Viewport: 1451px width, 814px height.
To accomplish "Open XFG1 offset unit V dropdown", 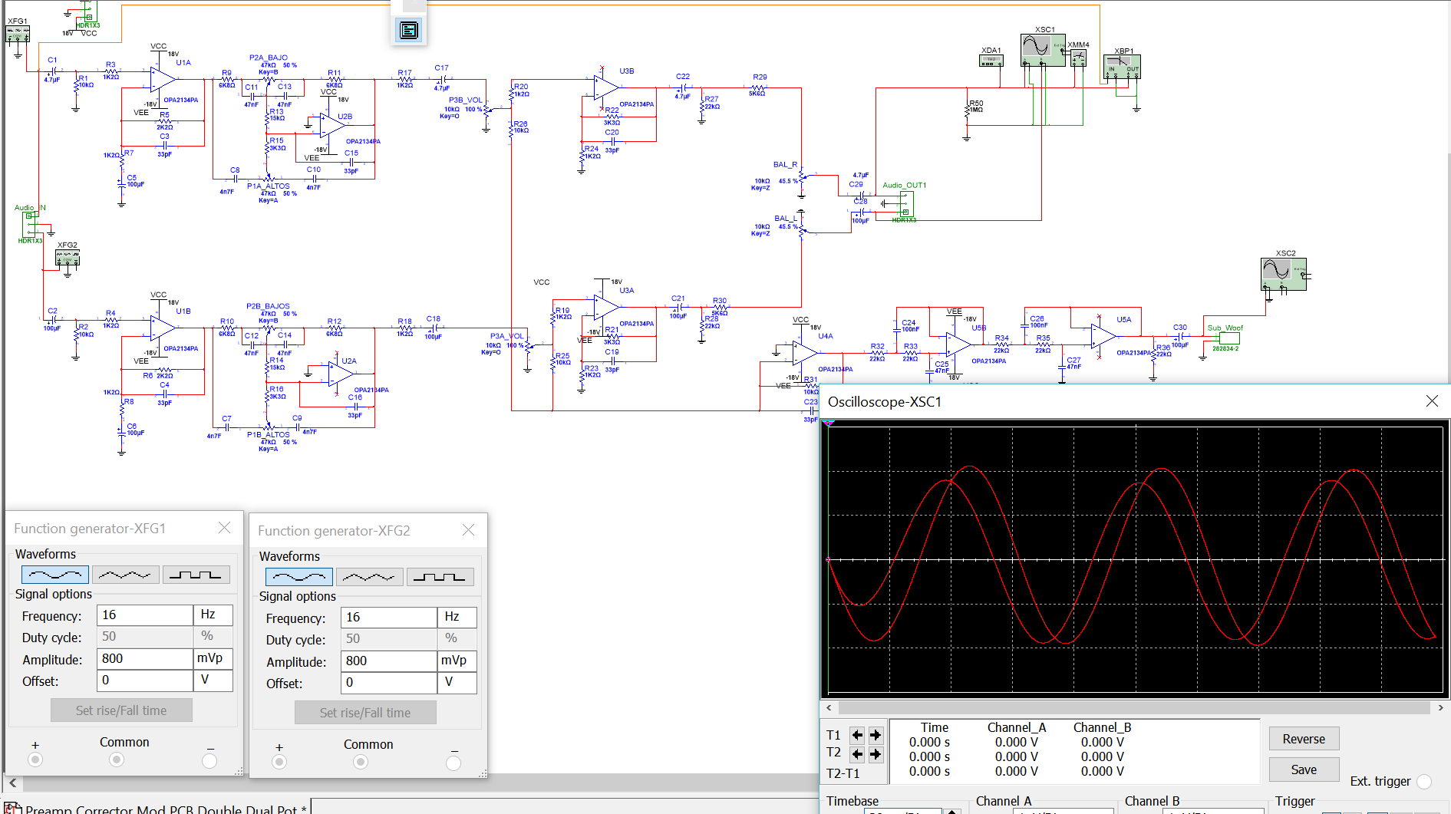I will (213, 681).
